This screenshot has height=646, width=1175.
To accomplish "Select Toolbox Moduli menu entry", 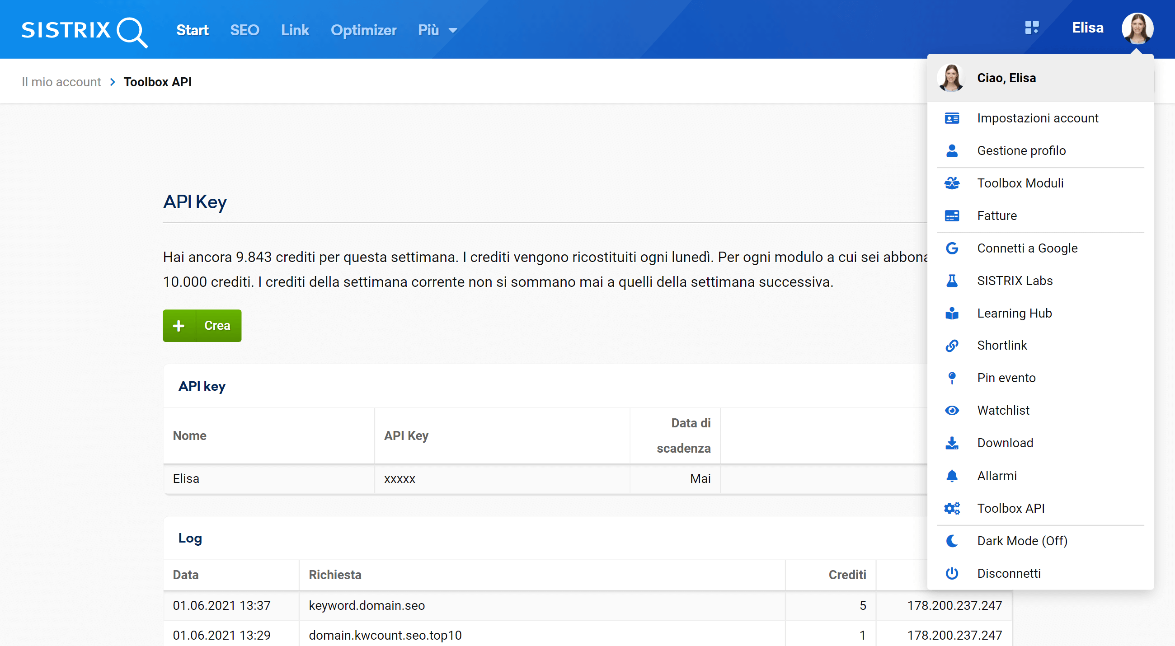I will tap(1040, 183).
